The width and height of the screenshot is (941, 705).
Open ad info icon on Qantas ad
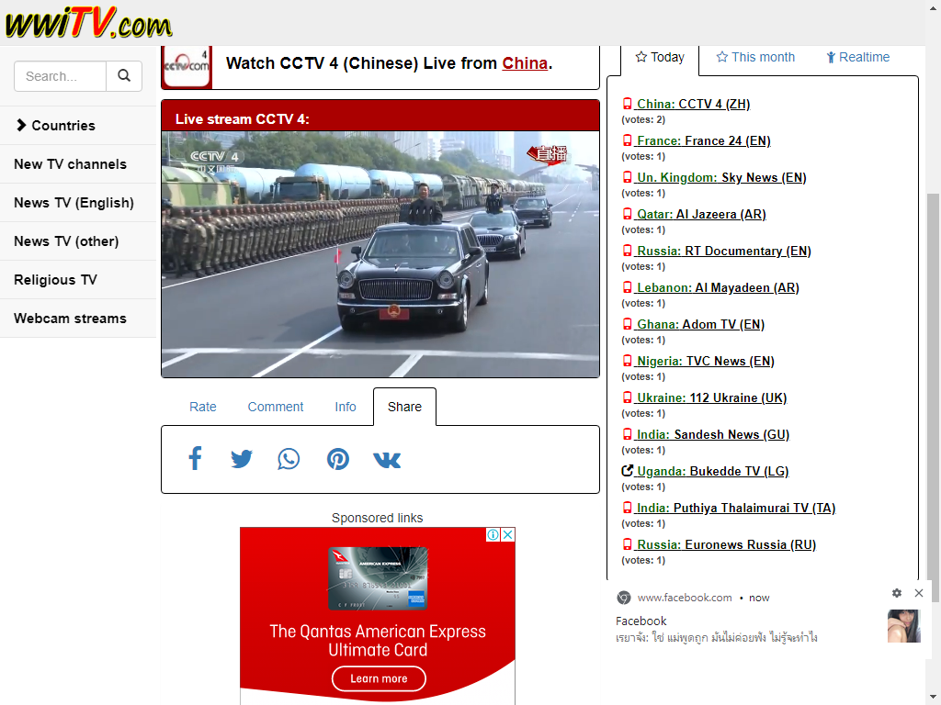(493, 535)
